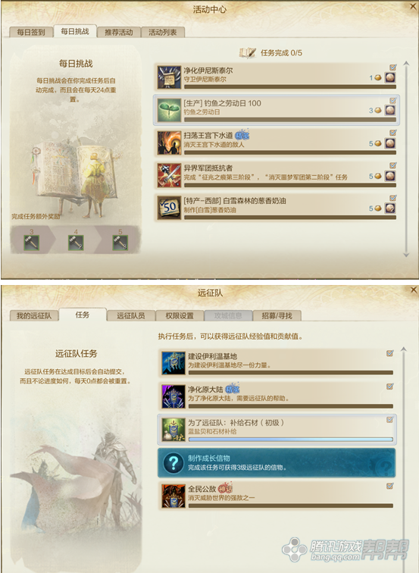Click the 活动列表 tab
This screenshot has width=419, height=573.
point(163,32)
